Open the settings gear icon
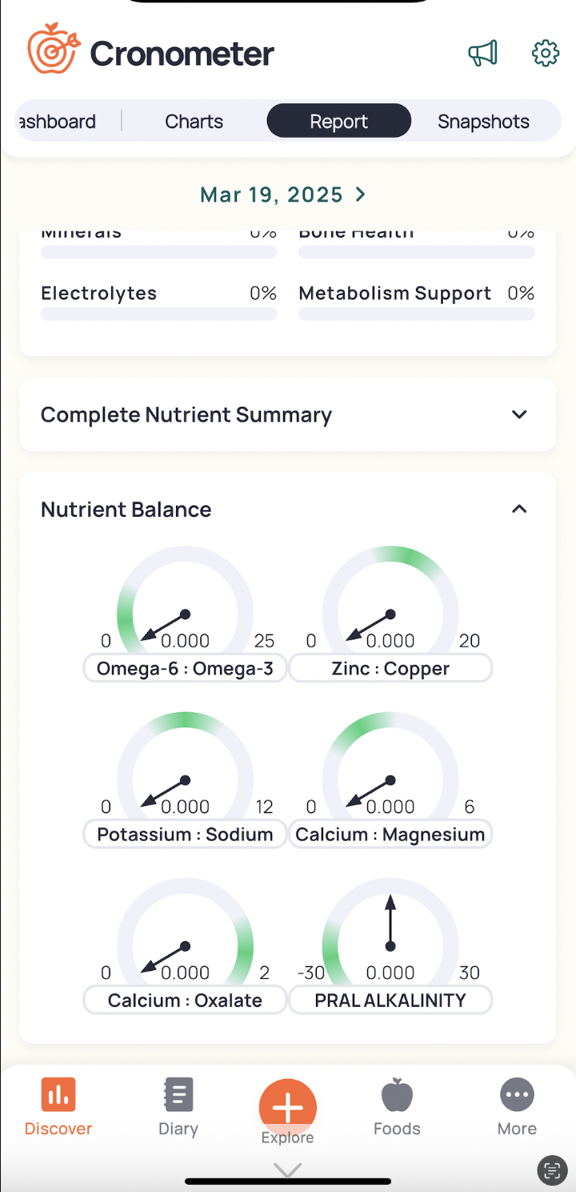576x1192 pixels. 545,54
